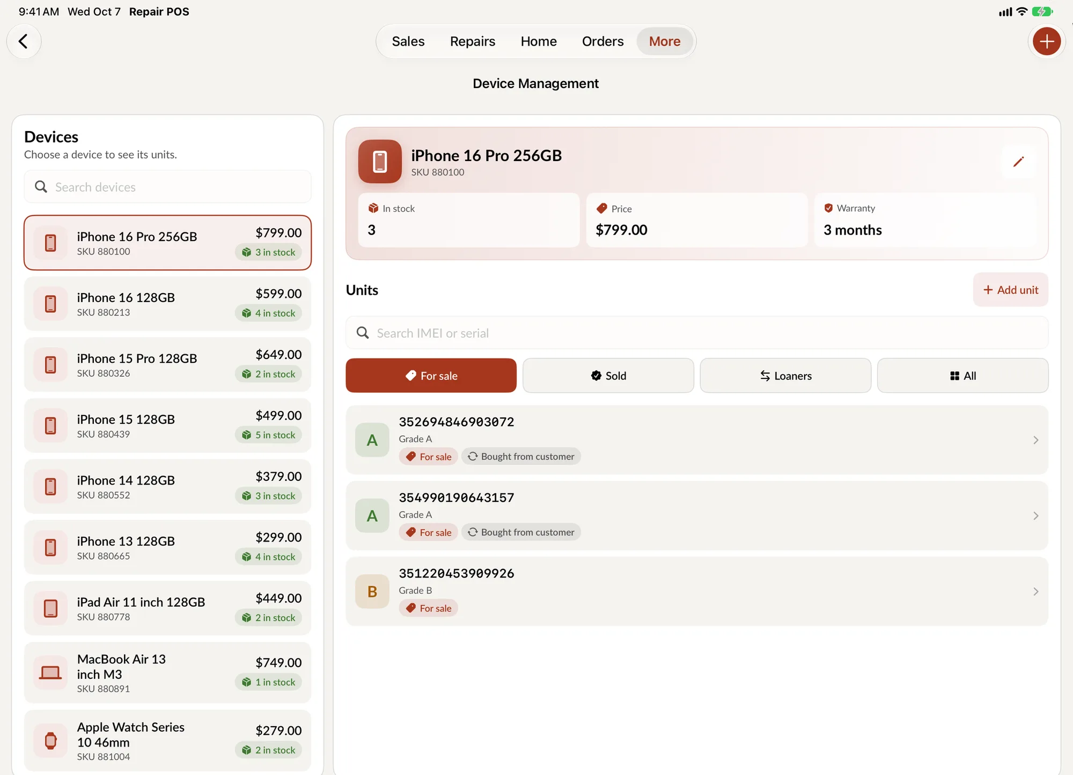Image resolution: width=1073 pixels, height=775 pixels.
Task: Switch to the Sales tab
Action: pyautogui.click(x=408, y=41)
